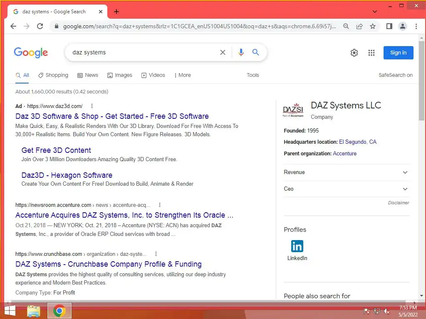Open the Get Free 3D Content link
The image size is (426, 319).
56,150
